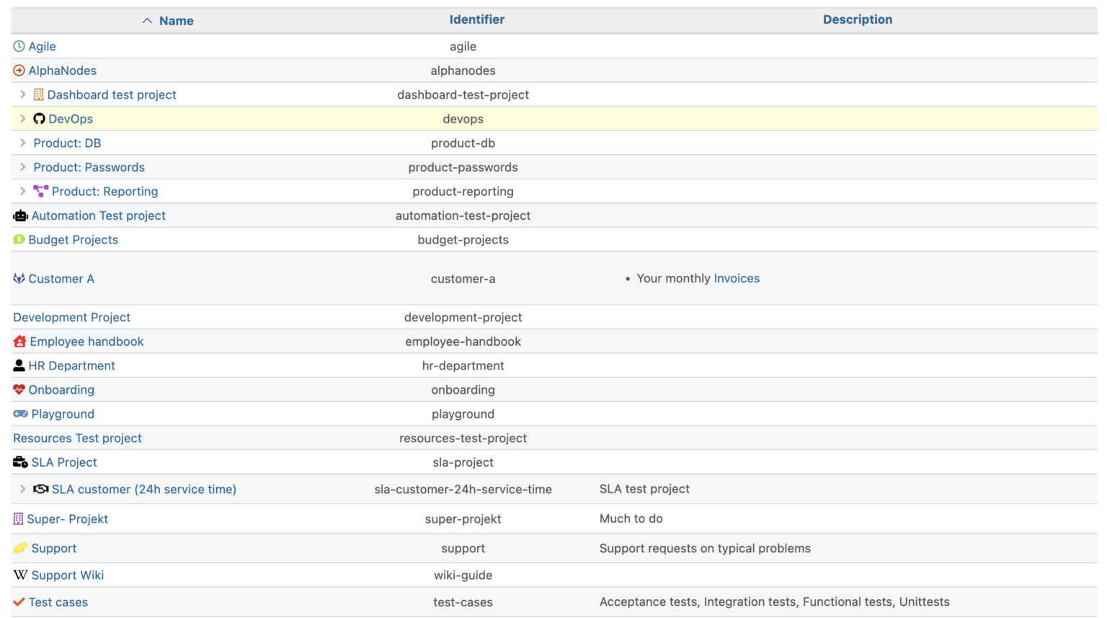Click the Description column header
Screen dimensions: 1107x618
tap(857, 19)
